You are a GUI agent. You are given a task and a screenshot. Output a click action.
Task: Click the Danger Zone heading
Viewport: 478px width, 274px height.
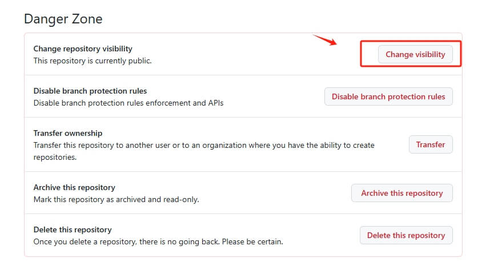[63, 19]
